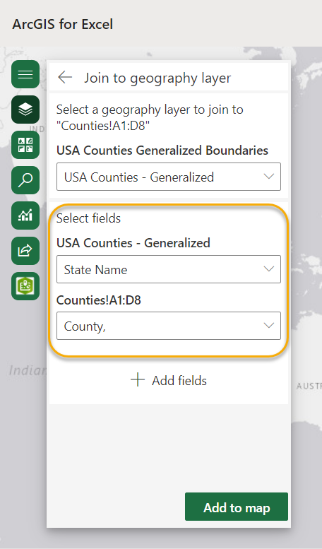Image resolution: width=322 pixels, height=549 pixels.
Task: Click the ArcGIS for Excel title
Action: [63, 24]
